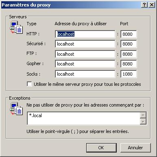Click the exceptions text box containing *.local
Viewport: 157px width, 157px height.
pyautogui.click(x=83, y=118)
